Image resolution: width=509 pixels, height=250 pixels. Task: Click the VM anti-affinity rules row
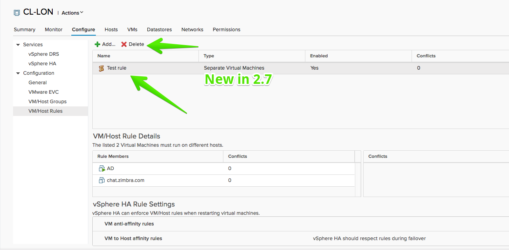301,224
